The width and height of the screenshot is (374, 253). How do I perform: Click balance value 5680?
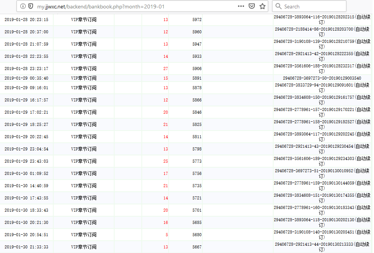click(x=197, y=235)
